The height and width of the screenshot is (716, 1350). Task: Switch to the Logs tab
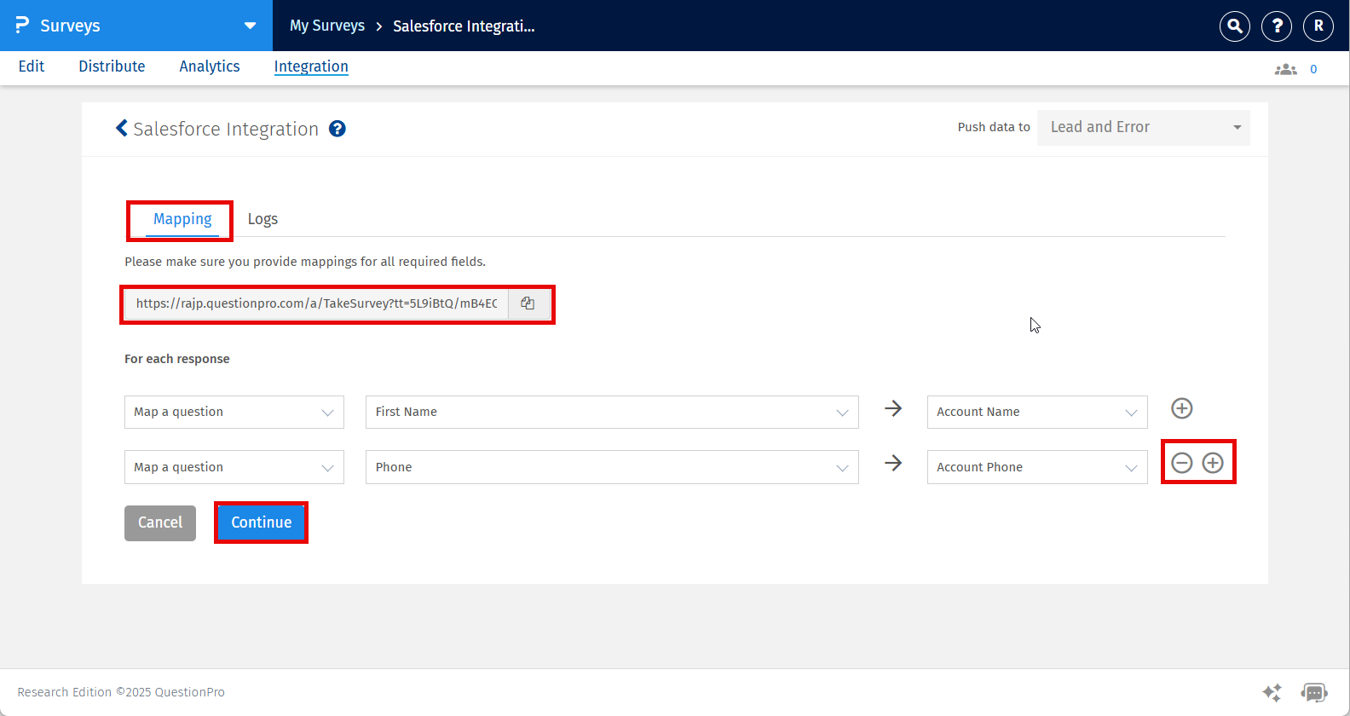262,219
